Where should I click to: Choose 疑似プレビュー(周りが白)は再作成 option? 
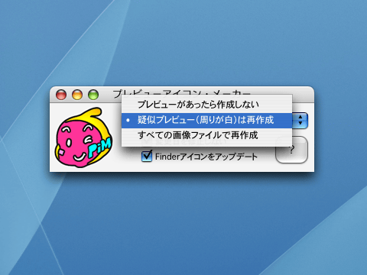(206, 120)
